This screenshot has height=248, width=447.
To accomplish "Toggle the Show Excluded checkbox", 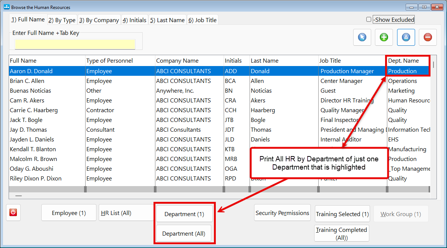I will (x=369, y=20).
